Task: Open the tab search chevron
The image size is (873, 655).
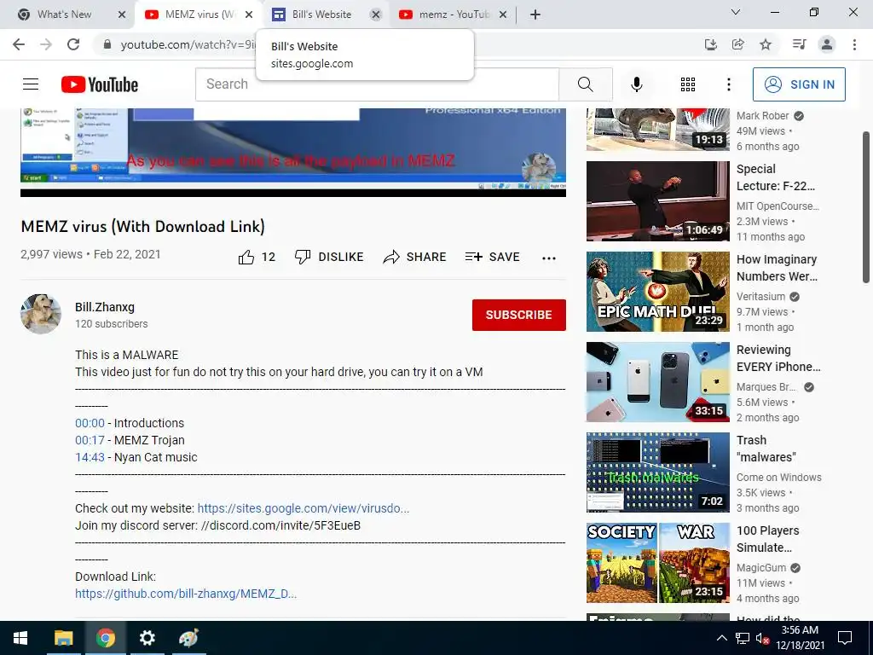Action: click(x=736, y=12)
